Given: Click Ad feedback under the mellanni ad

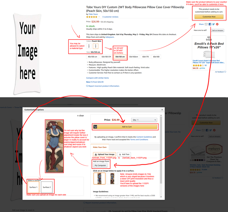Looking at the screenshot, I should coord(217,178).
